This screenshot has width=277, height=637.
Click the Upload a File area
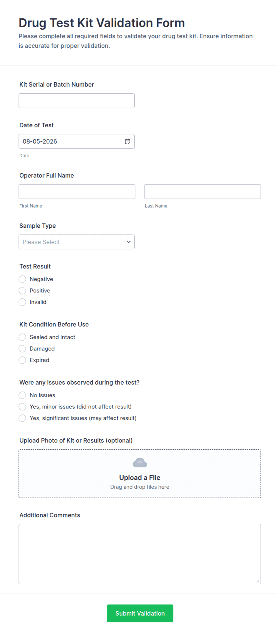[x=140, y=474]
